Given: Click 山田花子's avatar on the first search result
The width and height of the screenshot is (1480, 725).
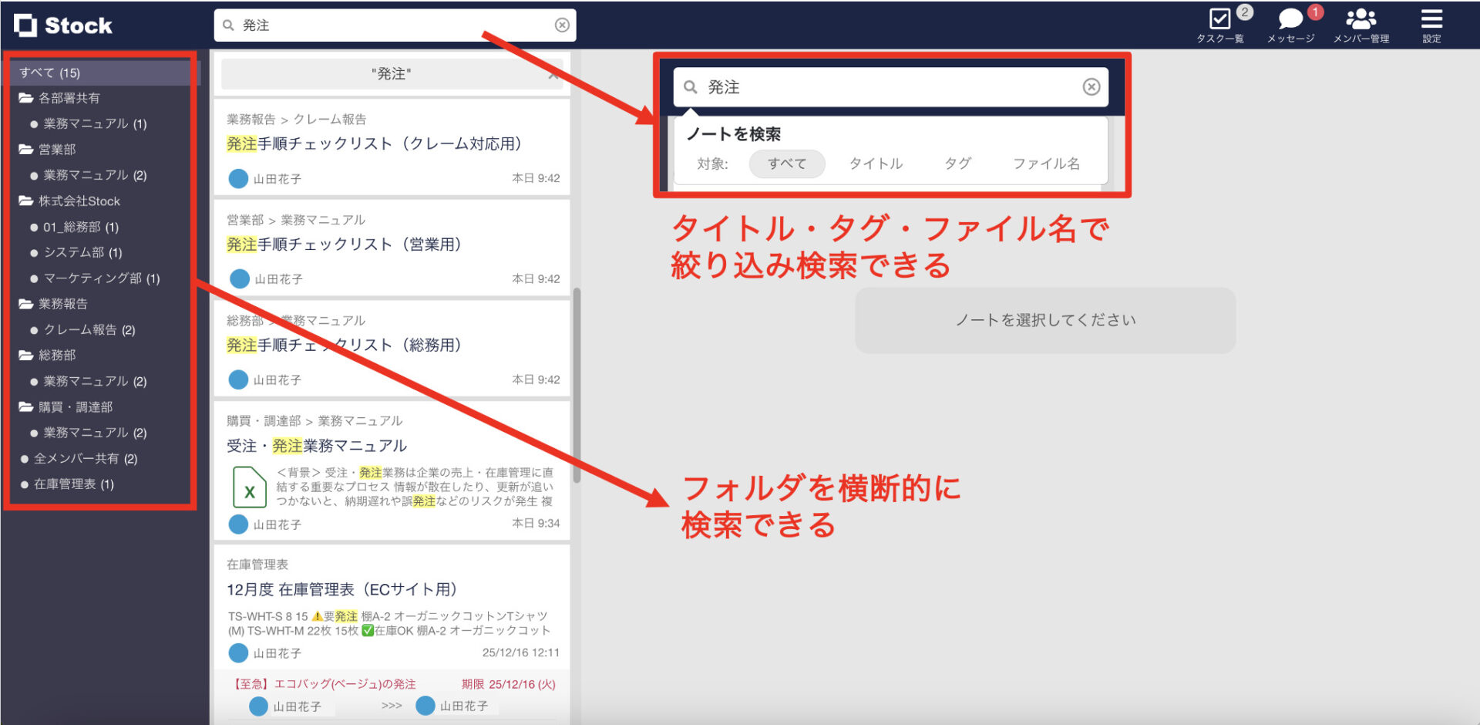Looking at the screenshot, I should coord(237,178).
